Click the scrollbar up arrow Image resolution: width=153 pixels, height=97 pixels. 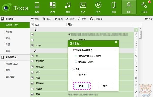140,29
